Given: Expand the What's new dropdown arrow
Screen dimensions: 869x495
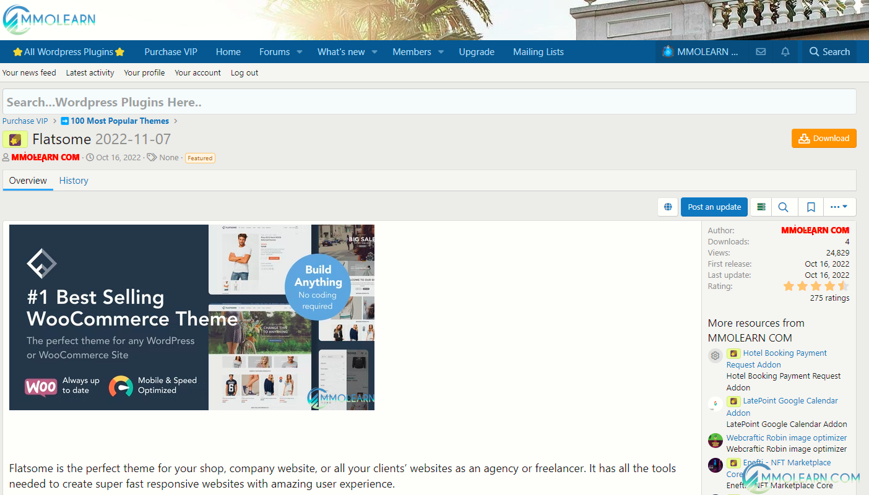Looking at the screenshot, I should click(374, 52).
